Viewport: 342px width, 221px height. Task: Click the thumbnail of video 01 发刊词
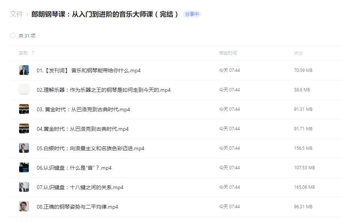[24, 70]
